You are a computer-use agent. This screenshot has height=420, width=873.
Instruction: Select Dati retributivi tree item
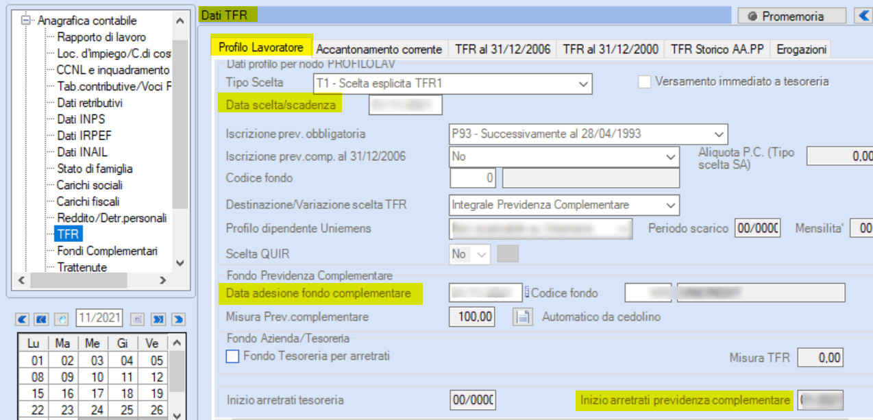90,103
